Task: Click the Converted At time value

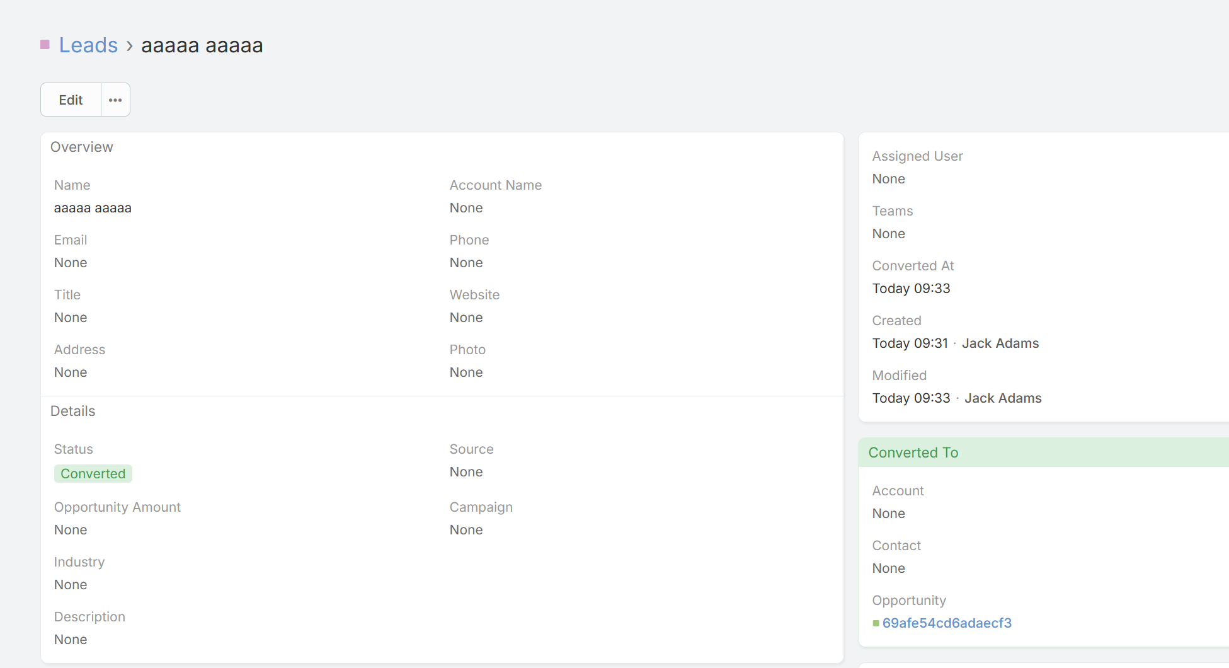Action: (911, 289)
